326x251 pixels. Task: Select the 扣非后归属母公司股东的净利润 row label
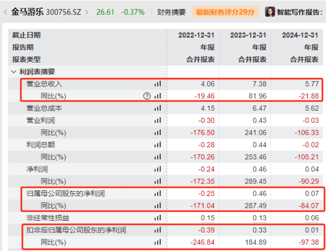pyautogui.click(x=76, y=230)
